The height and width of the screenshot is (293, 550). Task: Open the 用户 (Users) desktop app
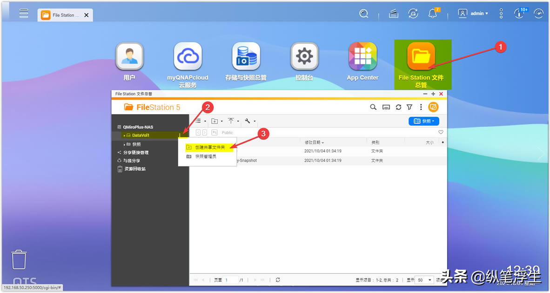click(129, 61)
